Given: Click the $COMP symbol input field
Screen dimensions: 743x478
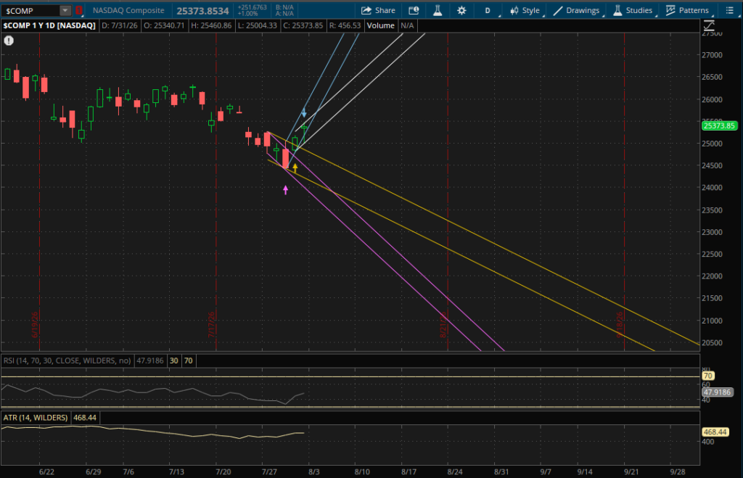Looking at the screenshot, I should tap(30, 10).
